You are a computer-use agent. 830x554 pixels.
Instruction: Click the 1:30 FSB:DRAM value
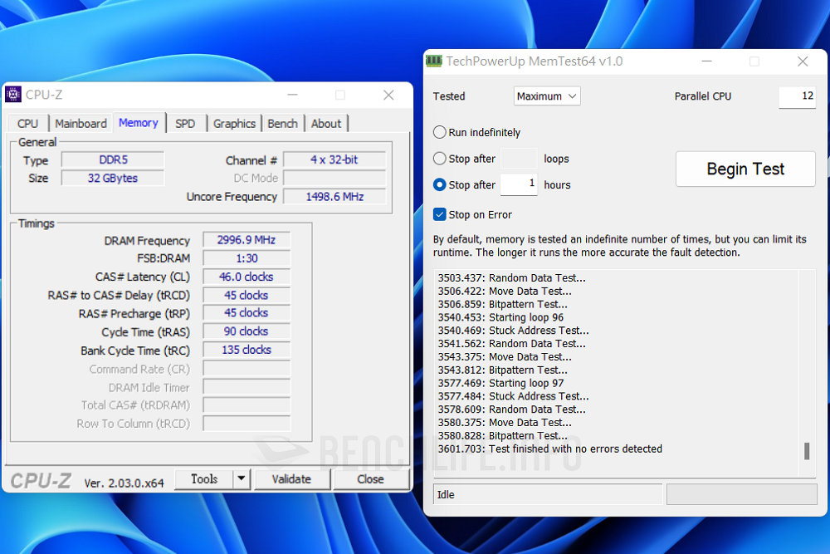click(247, 258)
